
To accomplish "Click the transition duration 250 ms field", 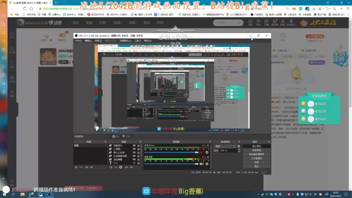I will [227, 151].
